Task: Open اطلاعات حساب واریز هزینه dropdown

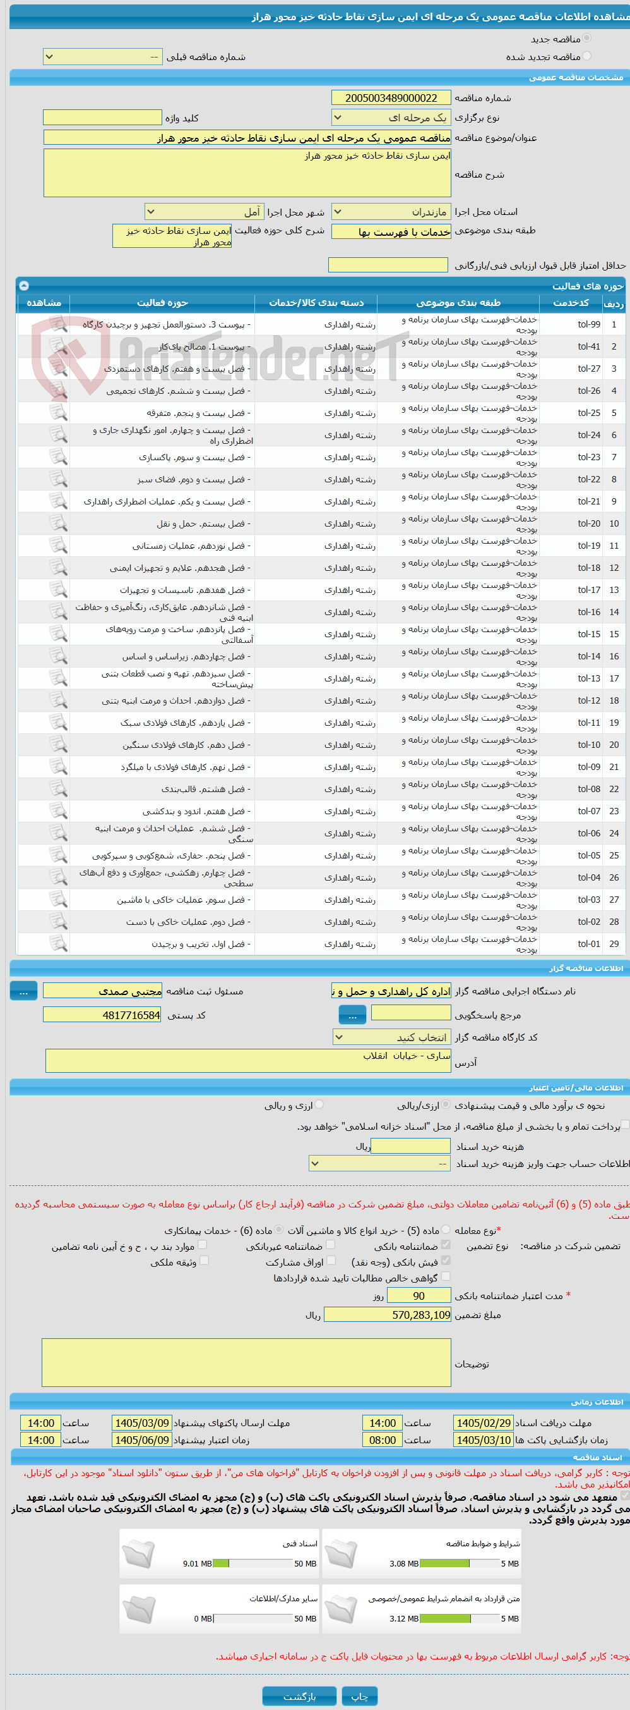Action: point(380,1164)
